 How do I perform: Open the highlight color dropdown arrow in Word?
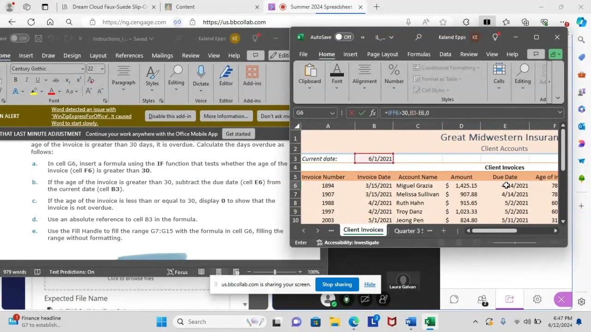tap(42, 91)
